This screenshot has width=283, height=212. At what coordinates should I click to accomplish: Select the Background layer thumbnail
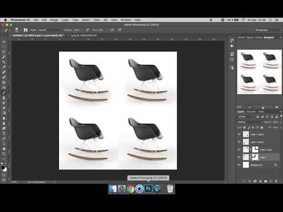(246, 165)
